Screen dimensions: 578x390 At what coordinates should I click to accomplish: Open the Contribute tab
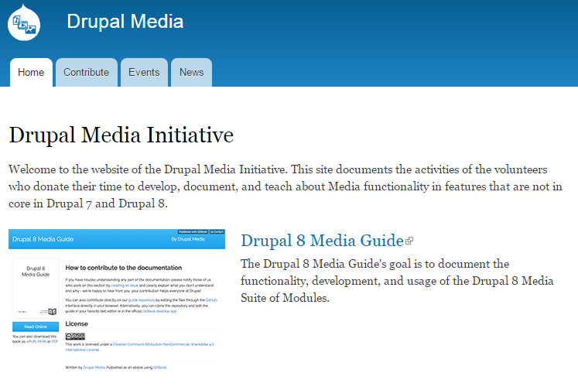click(x=86, y=72)
